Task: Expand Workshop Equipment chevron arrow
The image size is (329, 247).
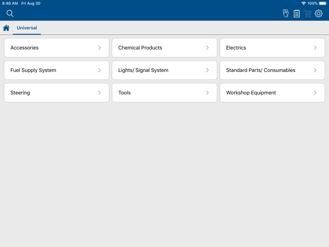Action: [x=315, y=93]
